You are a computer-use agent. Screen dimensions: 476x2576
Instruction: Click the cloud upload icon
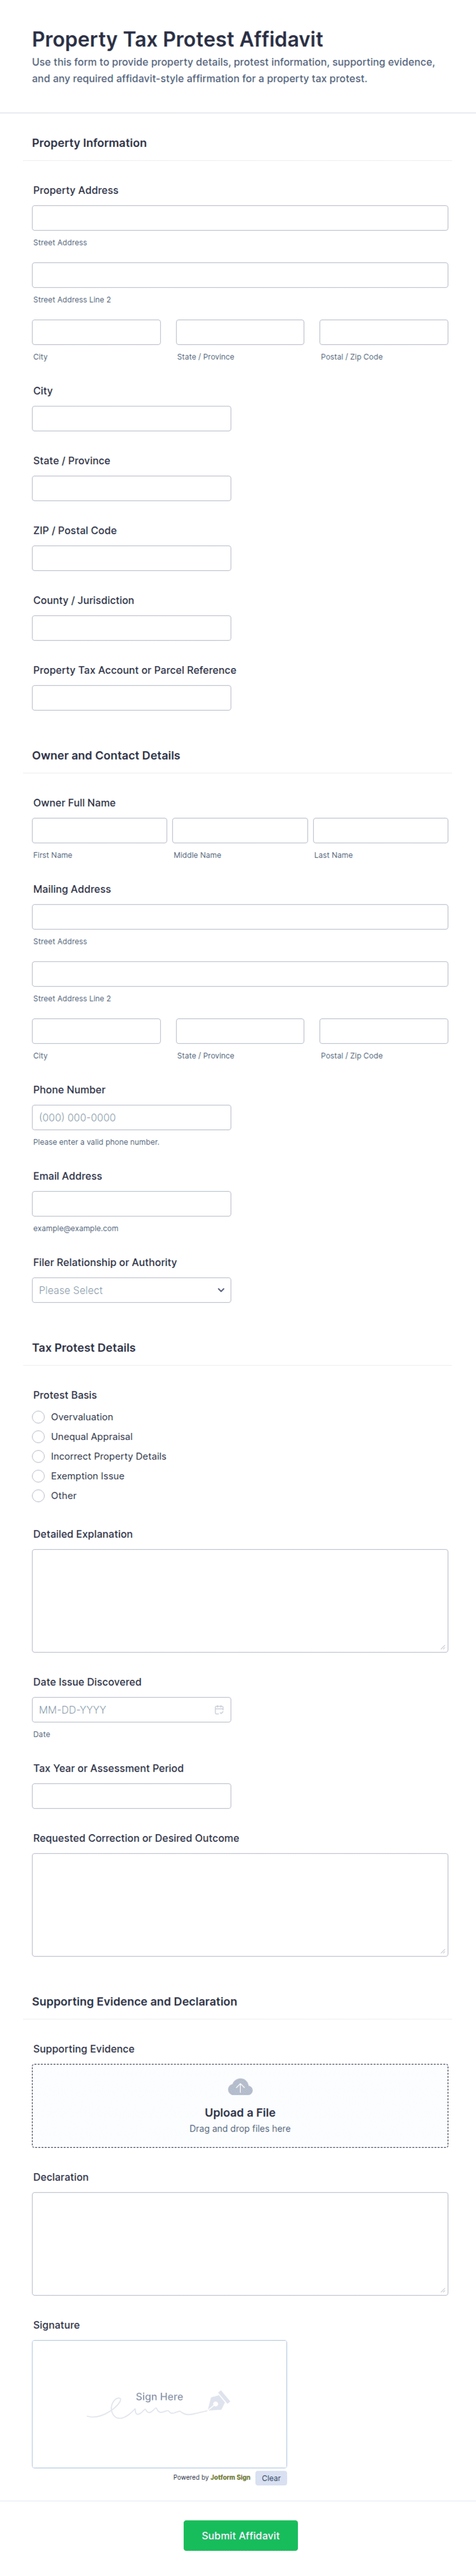tap(240, 2087)
